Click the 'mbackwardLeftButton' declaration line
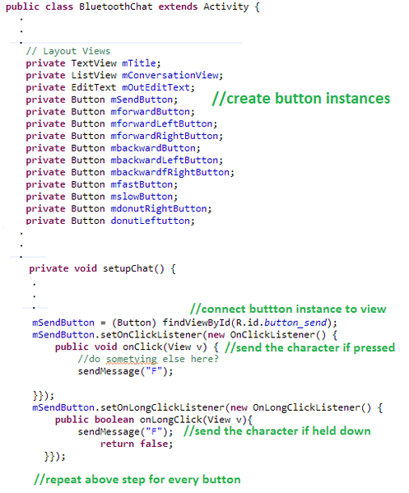This screenshot has height=493, width=409. click(x=124, y=160)
